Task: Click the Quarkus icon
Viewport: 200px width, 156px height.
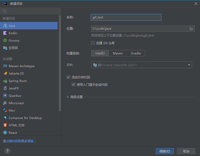Action: point(5,95)
